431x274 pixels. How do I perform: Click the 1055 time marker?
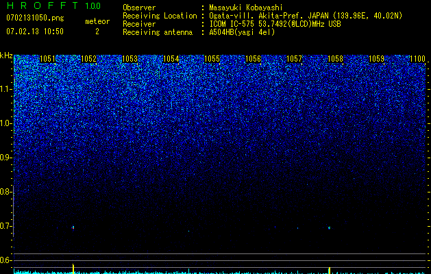point(212,59)
